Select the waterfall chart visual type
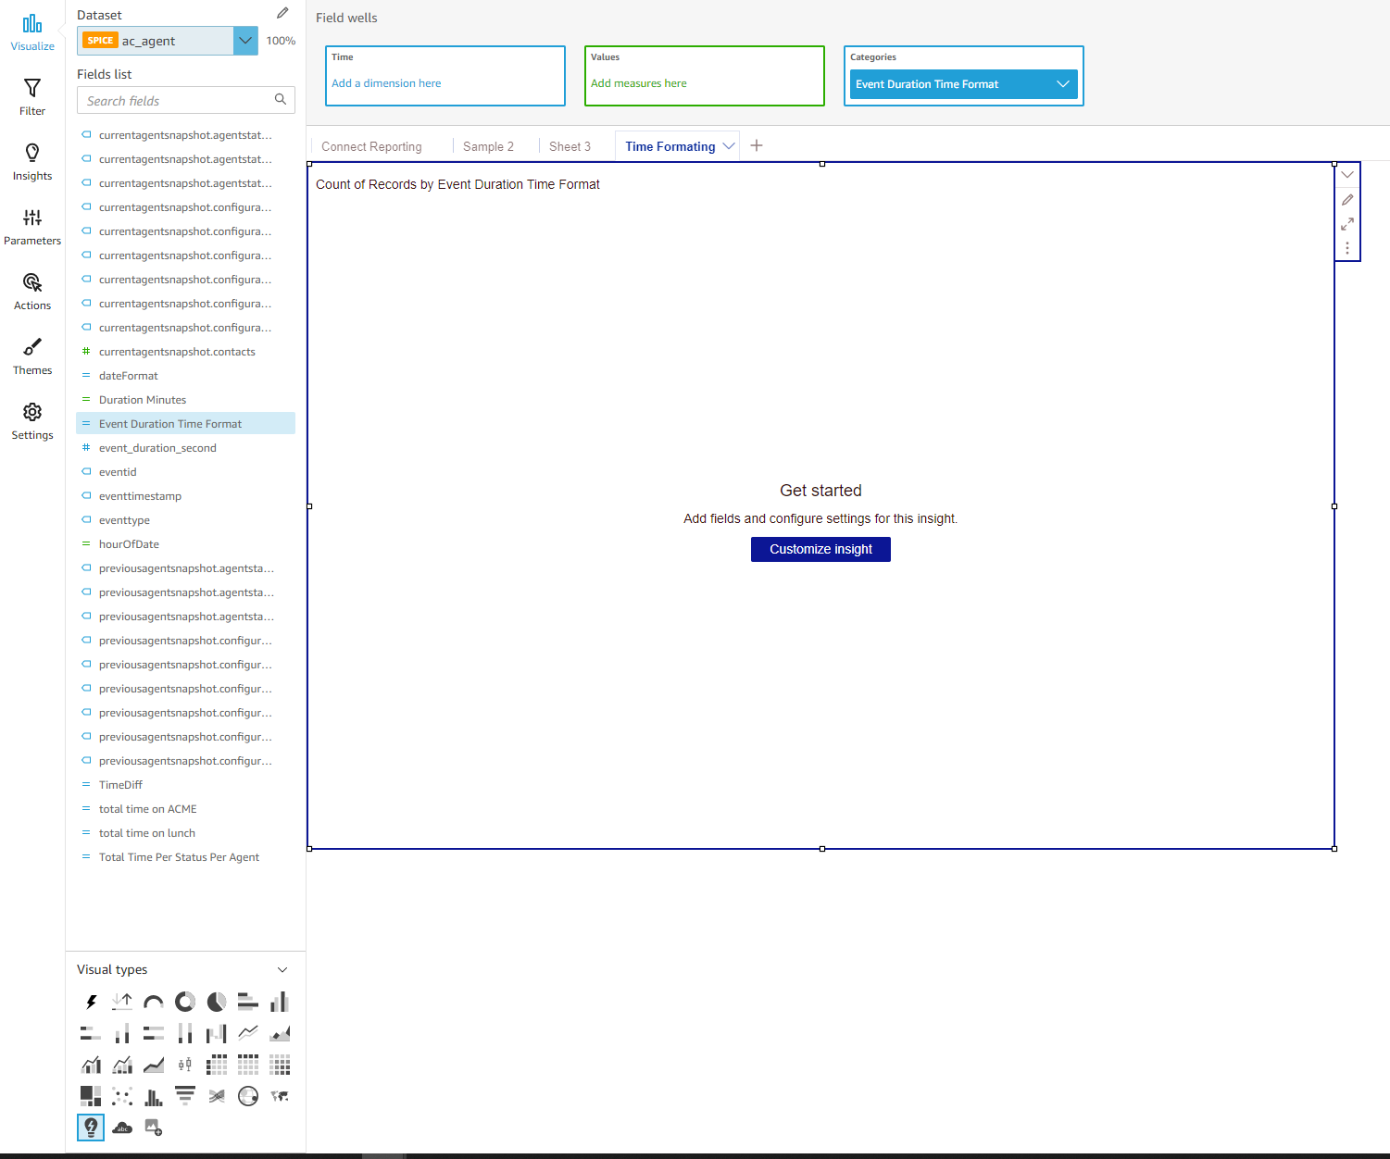 pos(217,1033)
